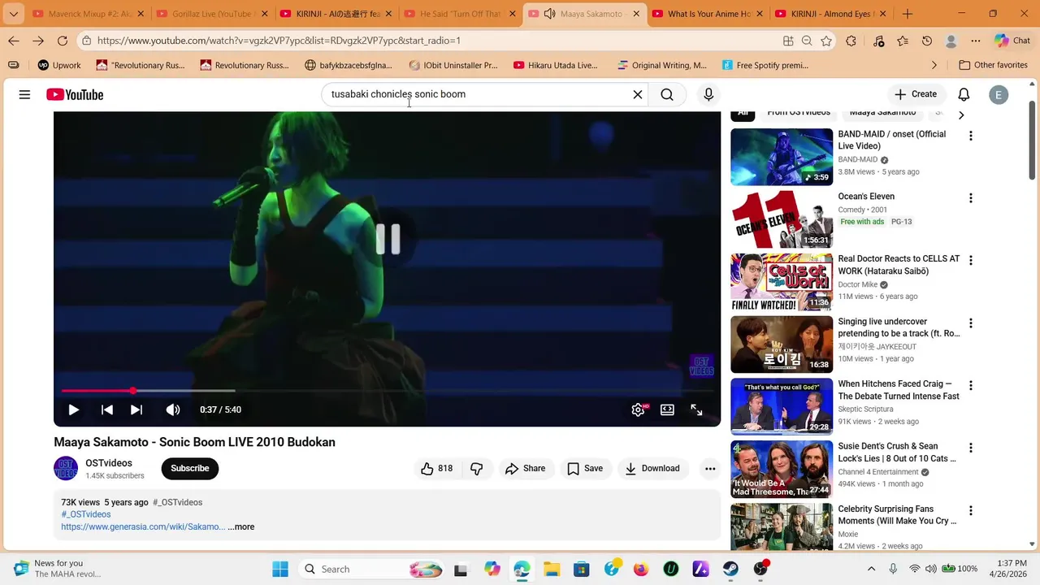This screenshot has height=585, width=1040.
Task: Open options for Cells at Work video
Action: pos(970,261)
